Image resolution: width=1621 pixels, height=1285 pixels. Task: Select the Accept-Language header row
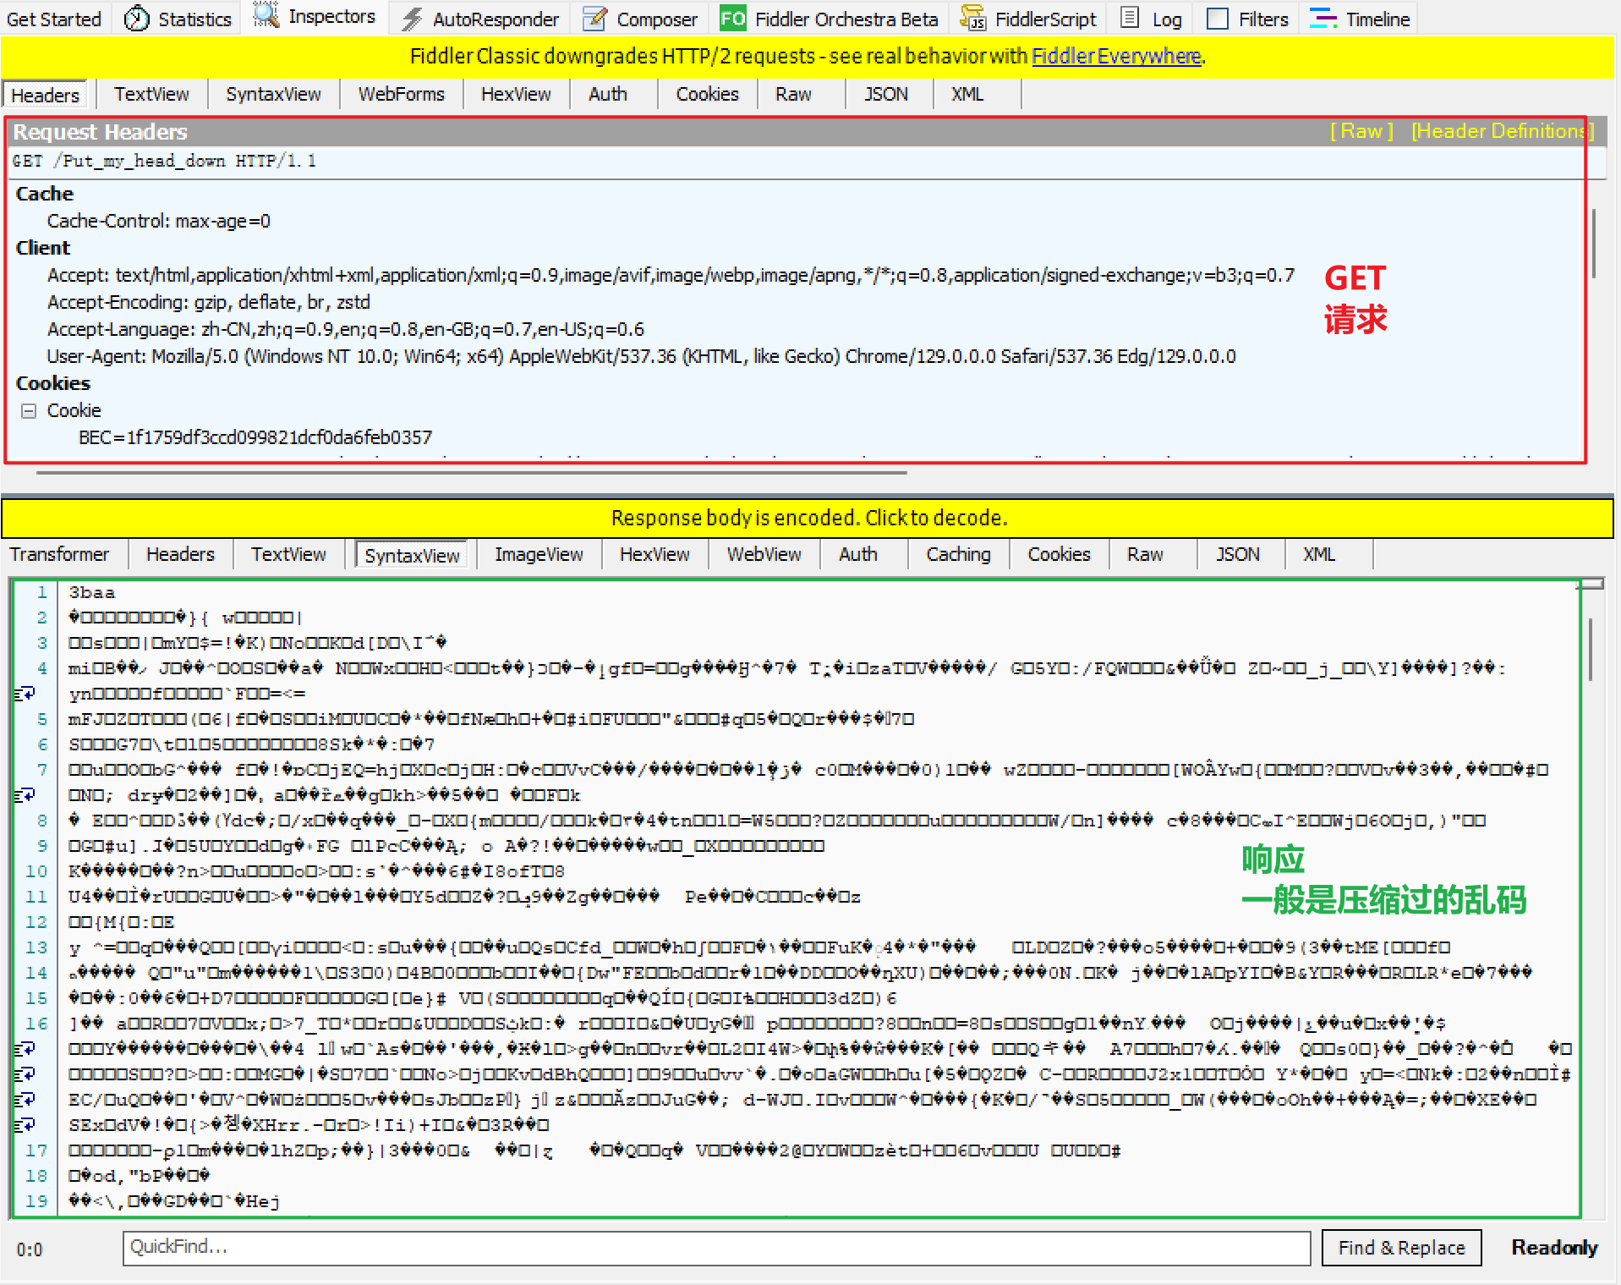[346, 330]
